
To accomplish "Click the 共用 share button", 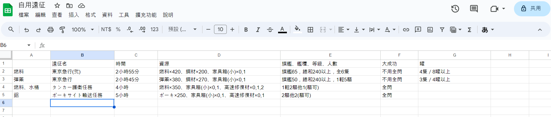I will point(532,8).
